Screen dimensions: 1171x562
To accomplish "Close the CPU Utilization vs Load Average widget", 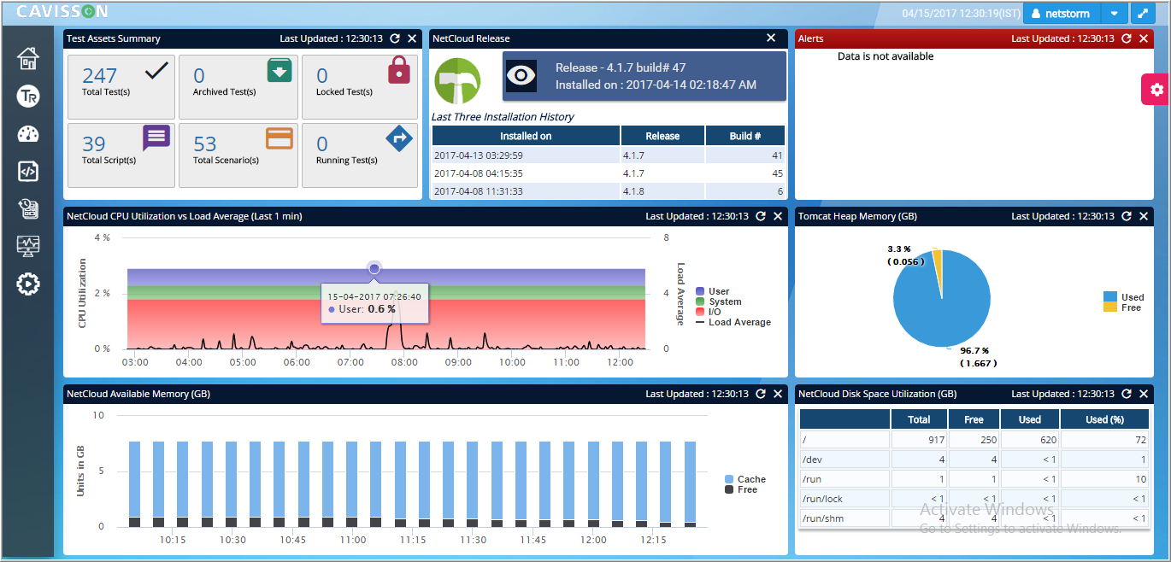I will coord(778,216).
